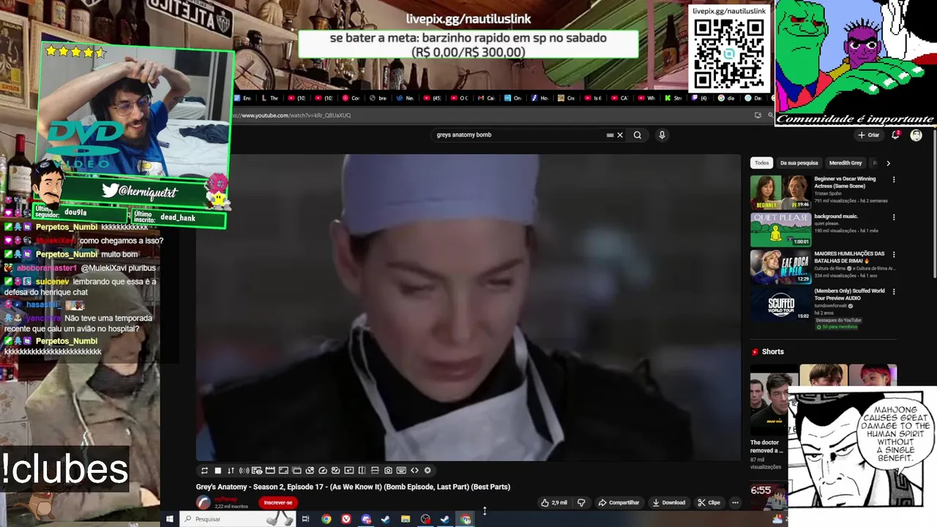
Task: Open 'Beginner vs Oscar Winning Actress' thumbnail
Action: [x=780, y=193]
